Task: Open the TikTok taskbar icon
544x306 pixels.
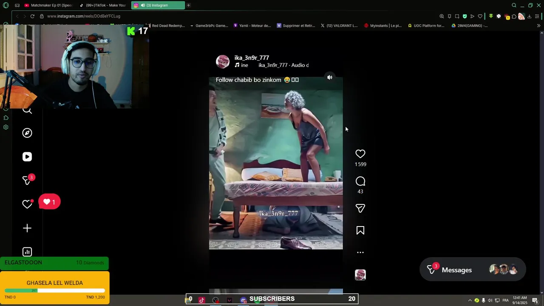Action: 201,300
